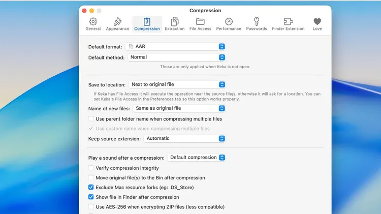Select the Compression tab label
Viewport: 381px width, 214px height.
coord(147,29)
